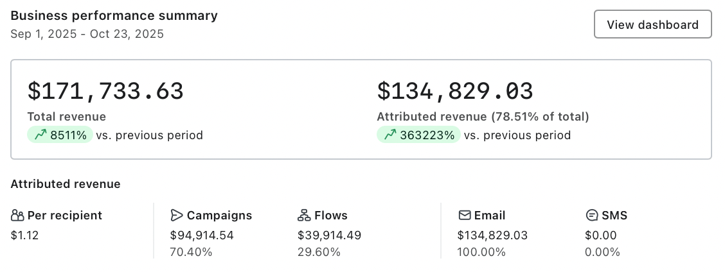
Task: Click the $134,829.03 attributed revenue figure
Action: coord(455,91)
